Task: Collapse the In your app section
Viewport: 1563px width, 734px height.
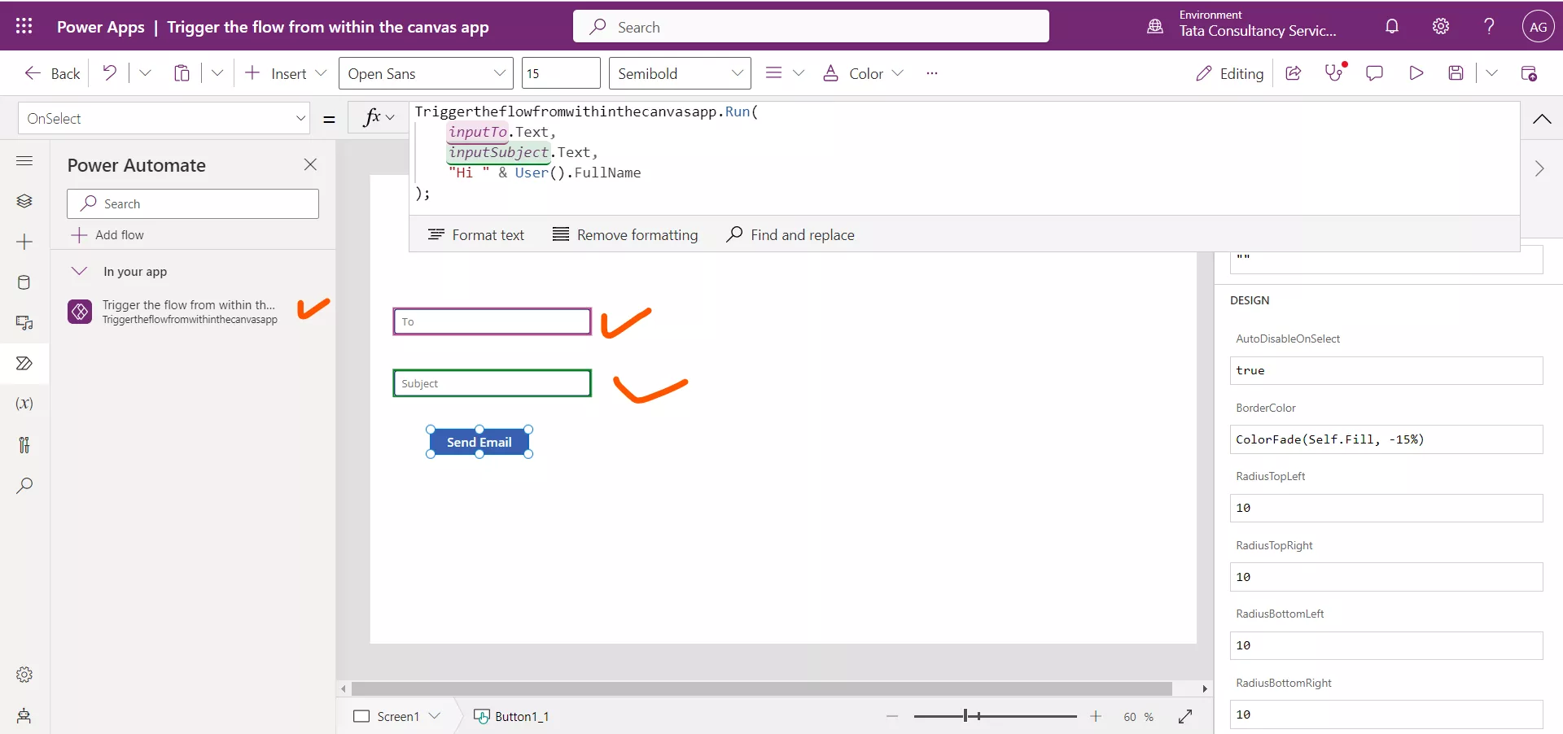Action: tap(80, 272)
